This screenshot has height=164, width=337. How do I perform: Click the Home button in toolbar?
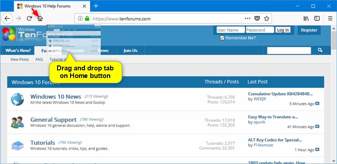(x=40, y=18)
